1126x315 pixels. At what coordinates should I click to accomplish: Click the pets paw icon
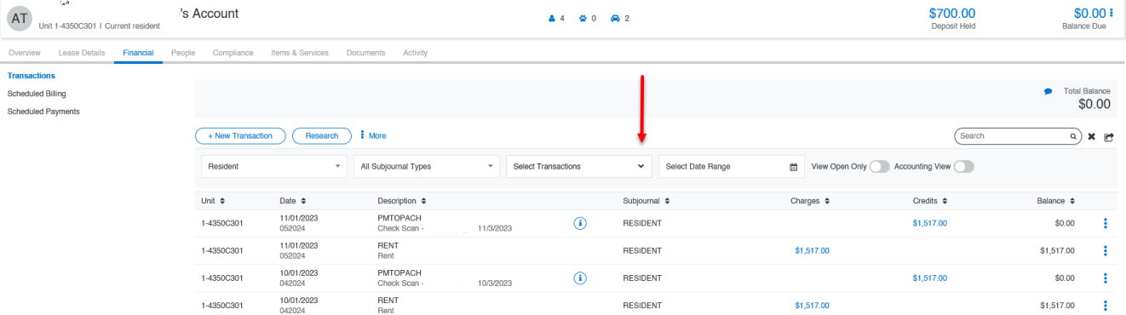[583, 18]
